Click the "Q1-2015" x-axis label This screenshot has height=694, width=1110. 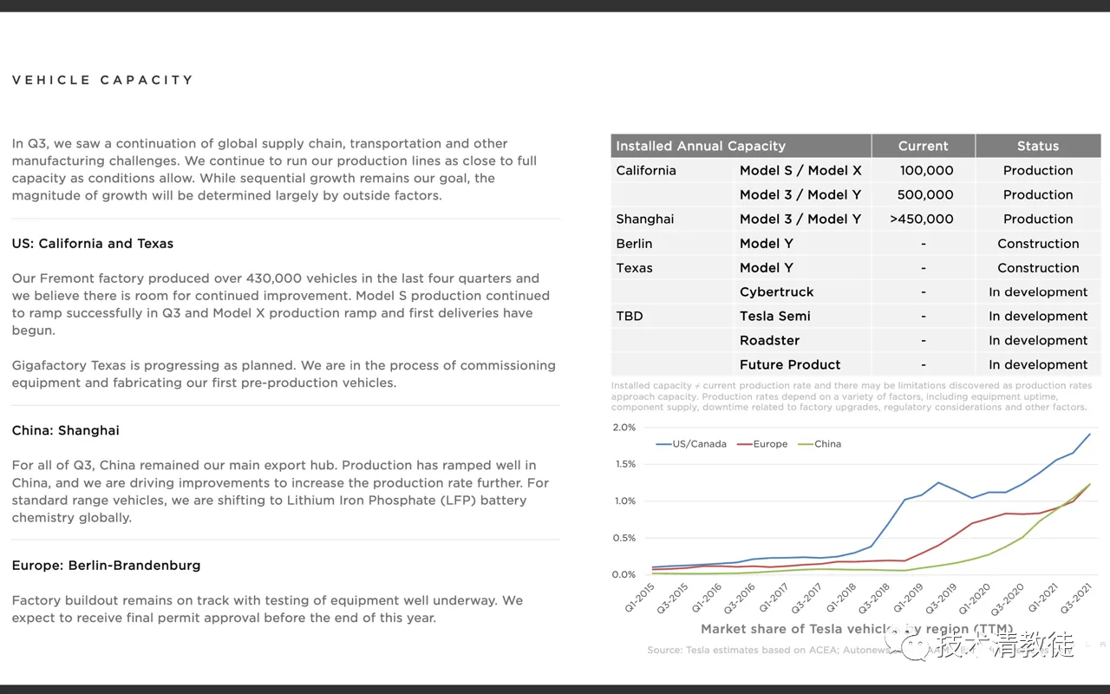pyautogui.click(x=640, y=597)
